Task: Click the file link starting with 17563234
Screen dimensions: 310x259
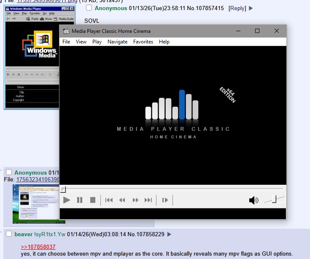Action: coord(38,179)
